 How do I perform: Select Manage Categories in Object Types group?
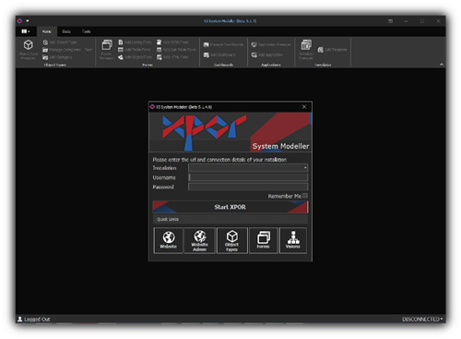click(62, 50)
